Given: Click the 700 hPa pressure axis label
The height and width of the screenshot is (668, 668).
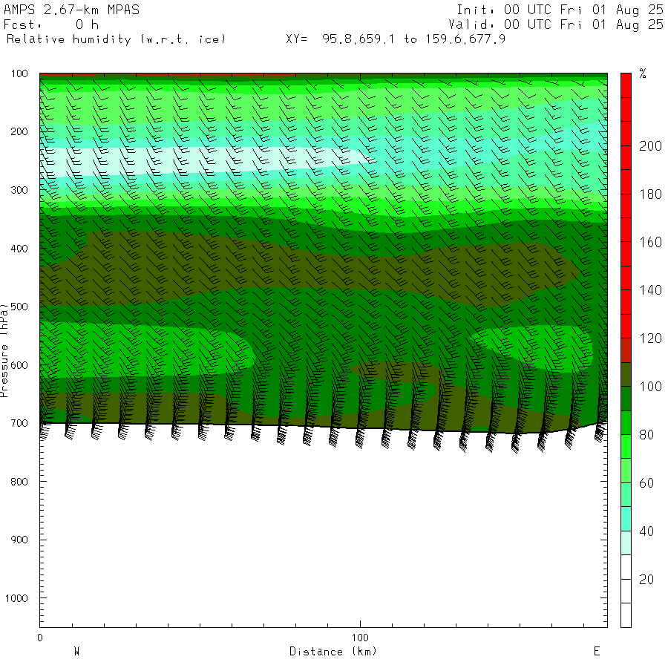Looking at the screenshot, I should 19,423.
